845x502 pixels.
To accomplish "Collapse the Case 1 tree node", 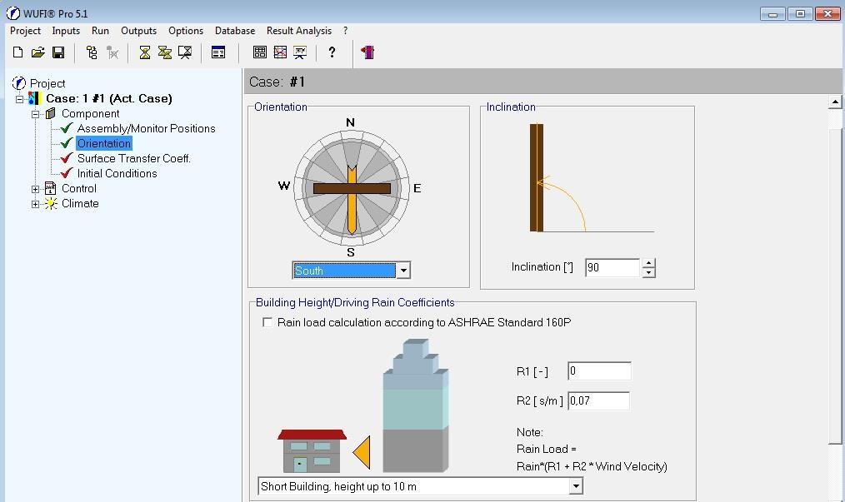I will point(19,98).
